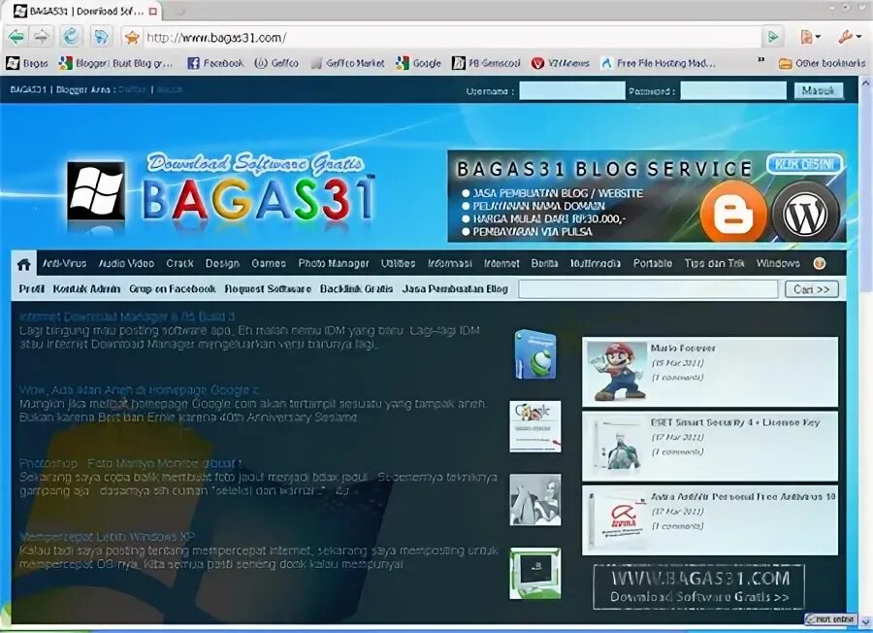Open the Profil link

(x=31, y=289)
